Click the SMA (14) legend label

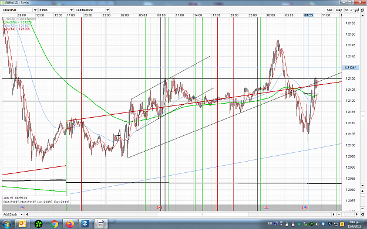(x=16, y=29)
